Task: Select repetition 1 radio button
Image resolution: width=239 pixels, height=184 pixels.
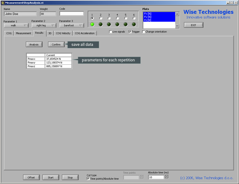Action: (x=92, y=18)
